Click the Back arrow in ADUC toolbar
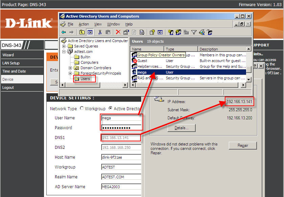 click(64, 32)
